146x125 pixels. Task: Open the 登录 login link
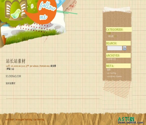(109, 69)
